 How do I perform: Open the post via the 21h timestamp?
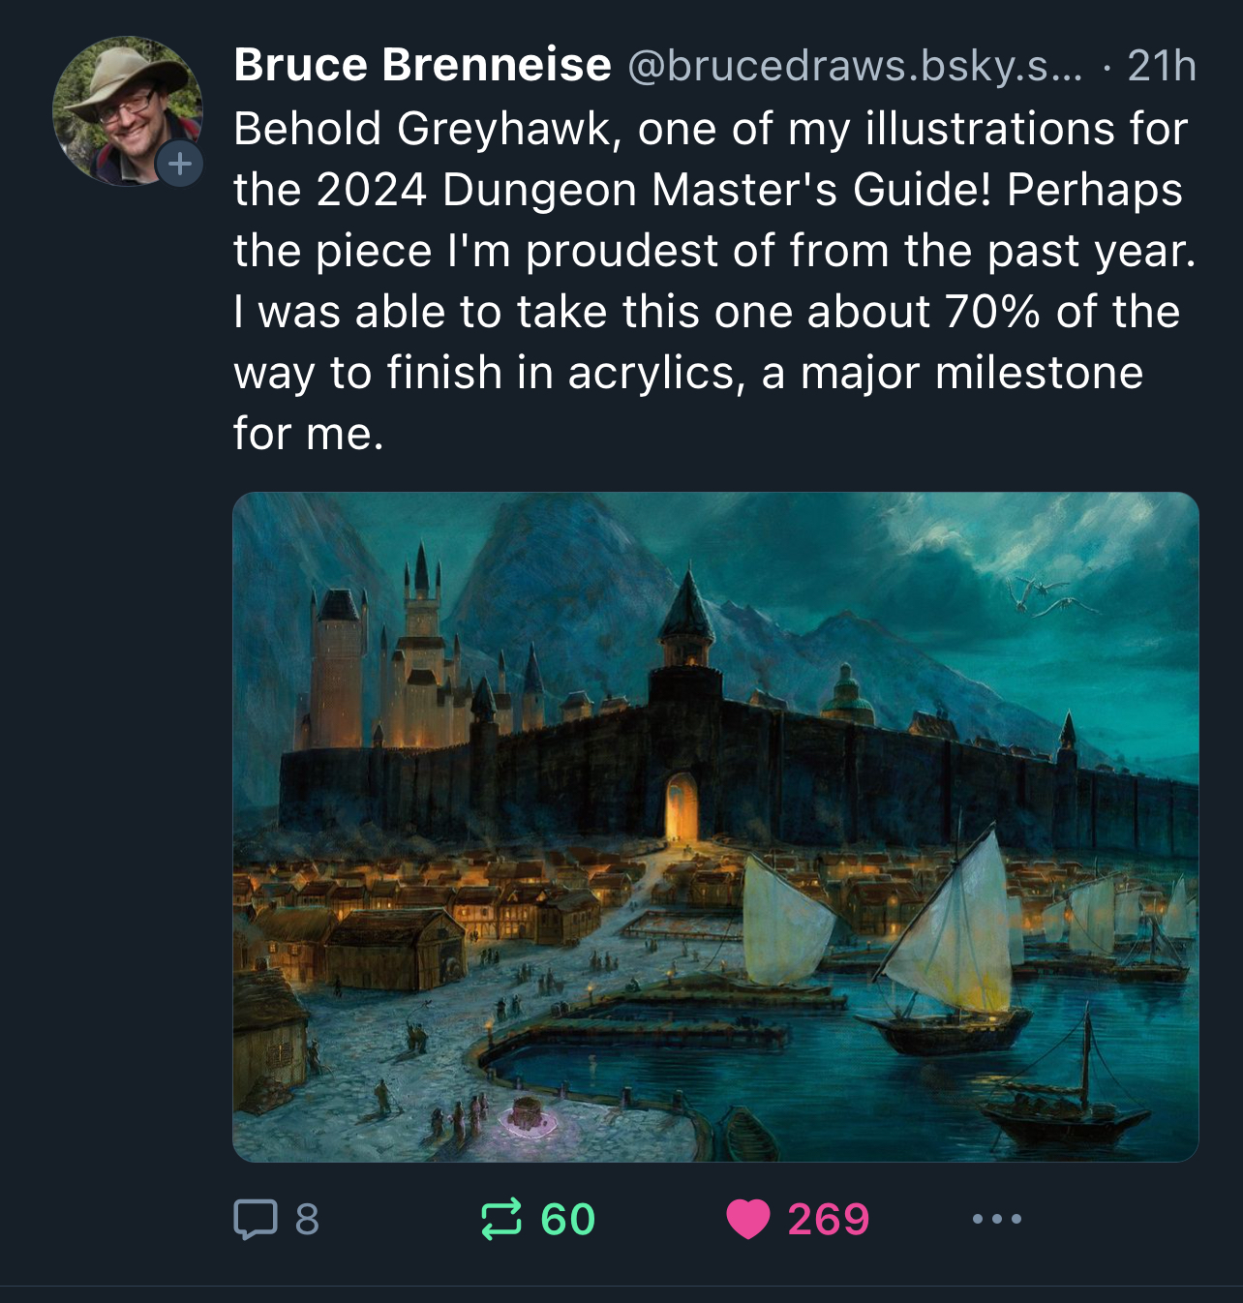click(x=1162, y=66)
